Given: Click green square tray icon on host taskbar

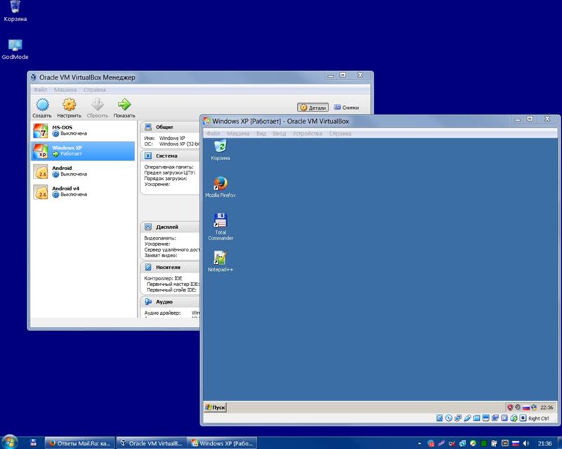Looking at the screenshot, I should pos(484,443).
